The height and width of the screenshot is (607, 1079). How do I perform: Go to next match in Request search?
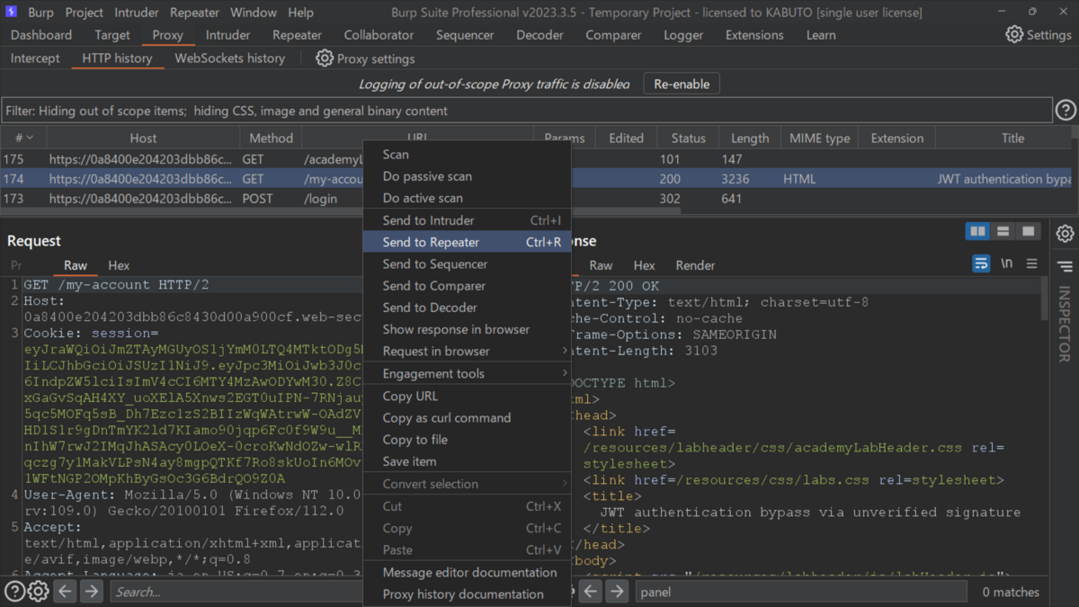point(92,592)
